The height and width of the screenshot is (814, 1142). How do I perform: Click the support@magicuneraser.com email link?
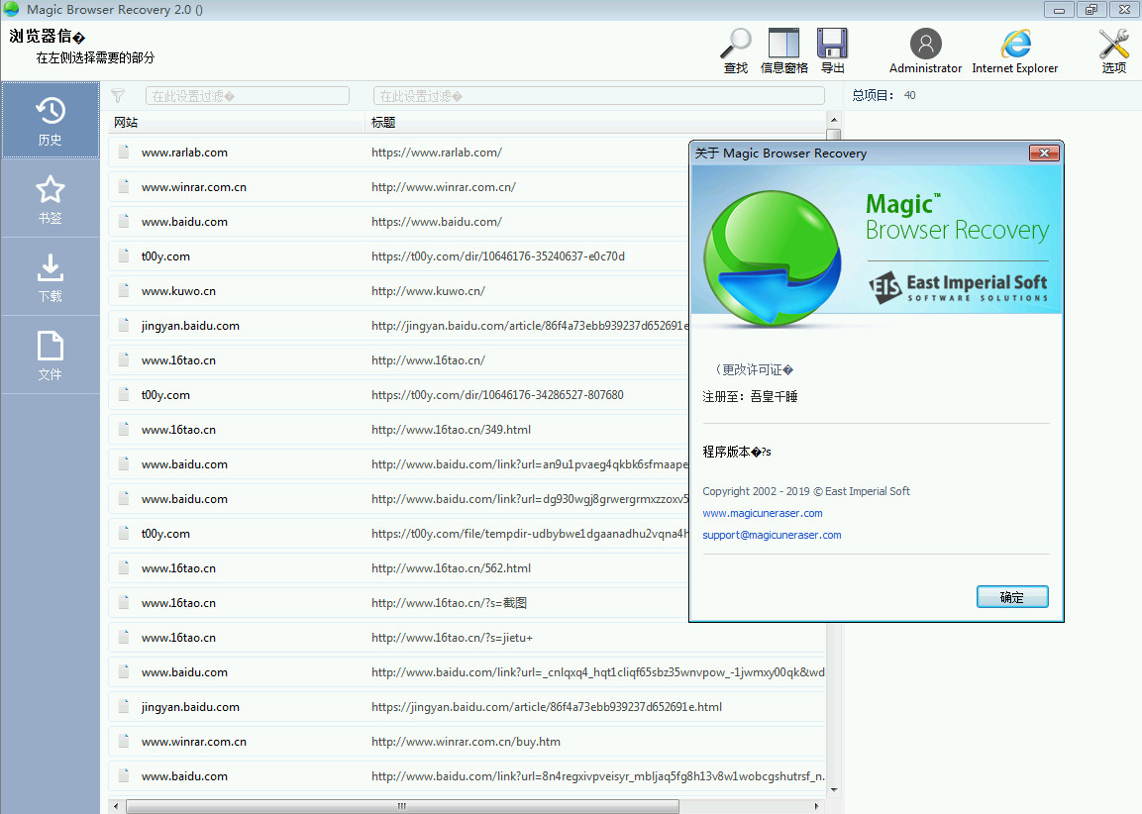772,535
